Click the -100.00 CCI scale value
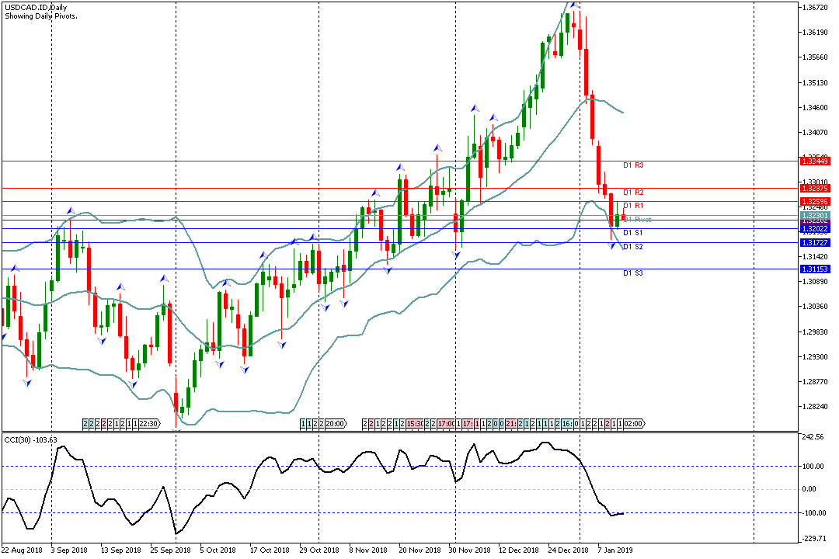The height and width of the screenshot is (559, 839). click(813, 513)
